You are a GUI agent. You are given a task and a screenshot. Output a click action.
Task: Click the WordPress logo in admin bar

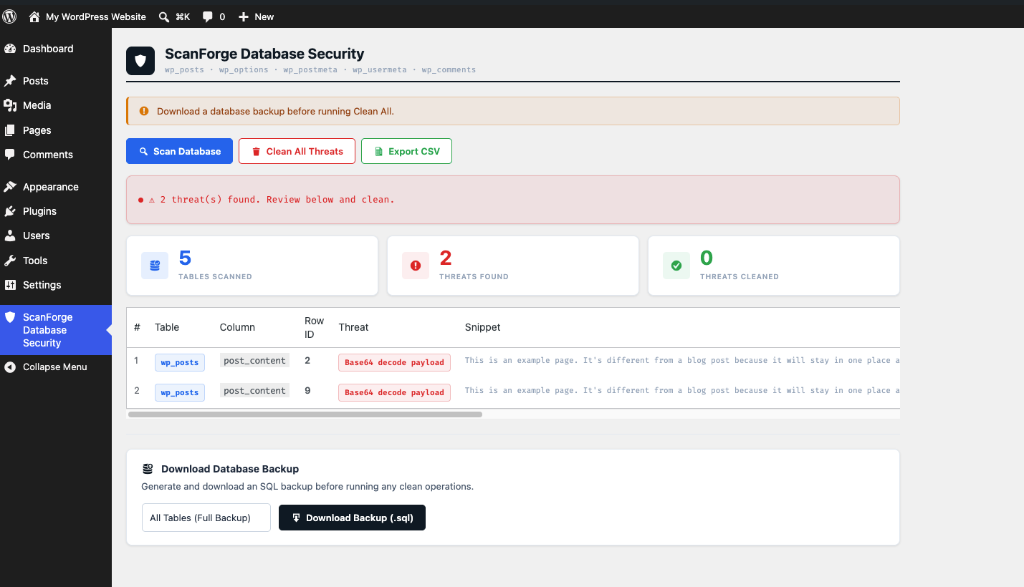(x=9, y=16)
